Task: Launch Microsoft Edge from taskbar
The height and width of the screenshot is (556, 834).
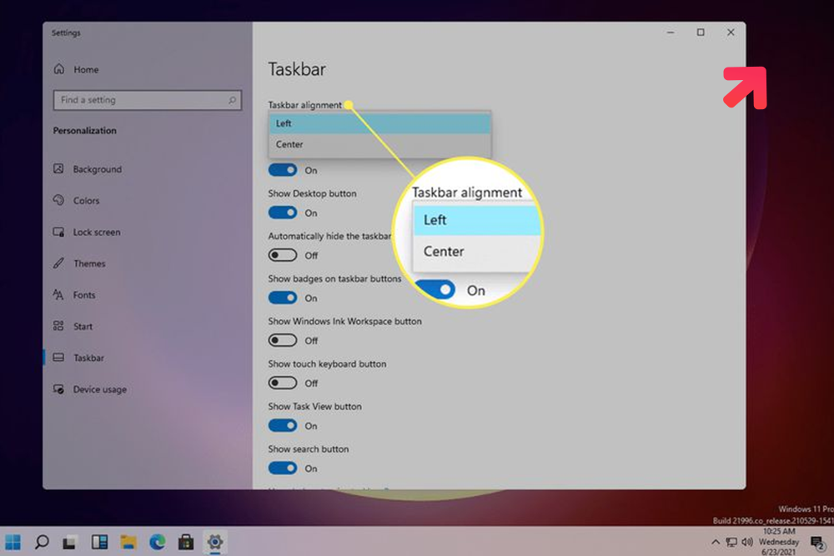Action: (157, 542)
